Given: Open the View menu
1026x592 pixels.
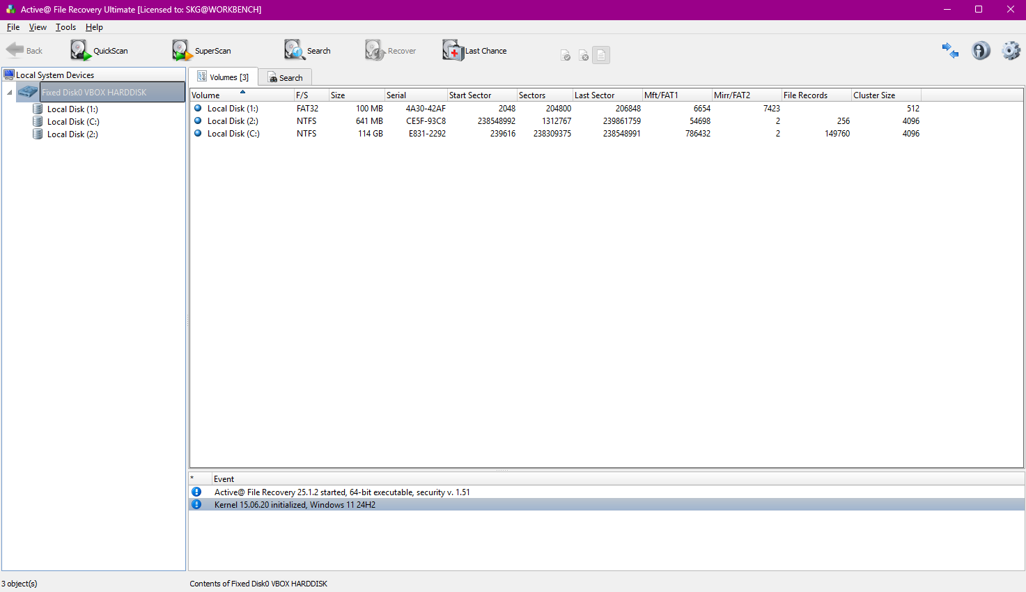Looking at the screenshot, I should coord(38,27).
